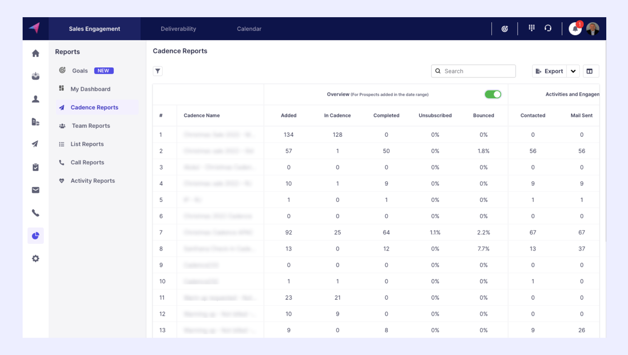Switch to the Deliverability tab
The image size is (628, 355).
(178, 29)
